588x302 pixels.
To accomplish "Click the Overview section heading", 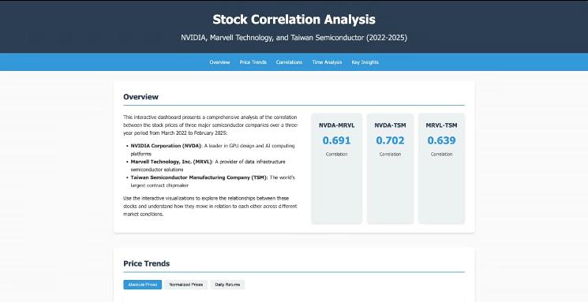I will (141, 97).
